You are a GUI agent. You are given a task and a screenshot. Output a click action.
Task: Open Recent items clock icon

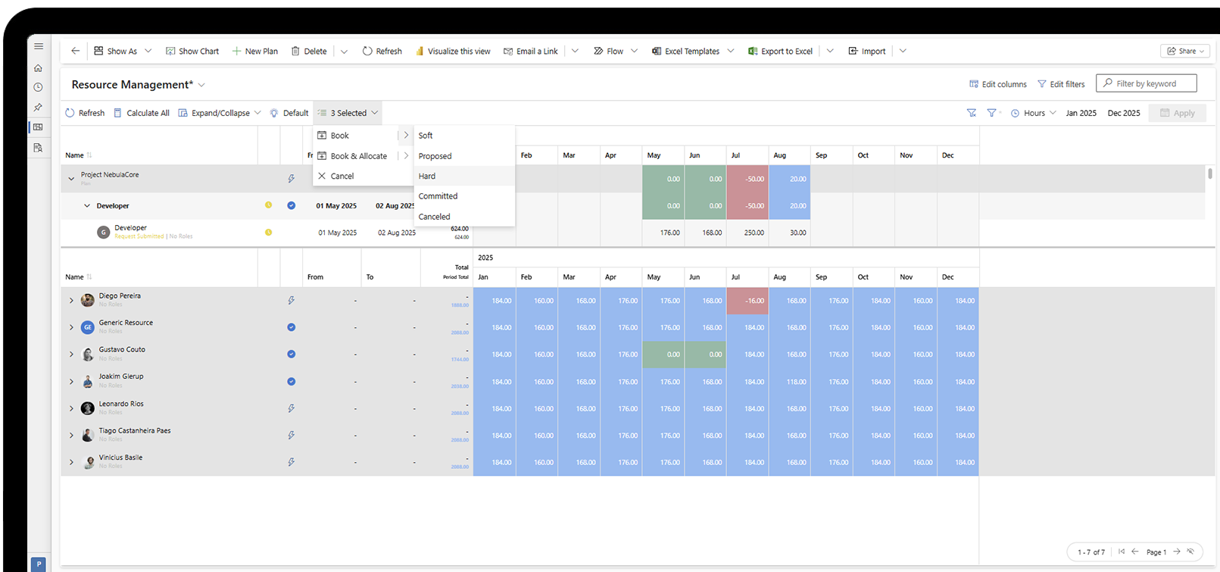[39, 88]
